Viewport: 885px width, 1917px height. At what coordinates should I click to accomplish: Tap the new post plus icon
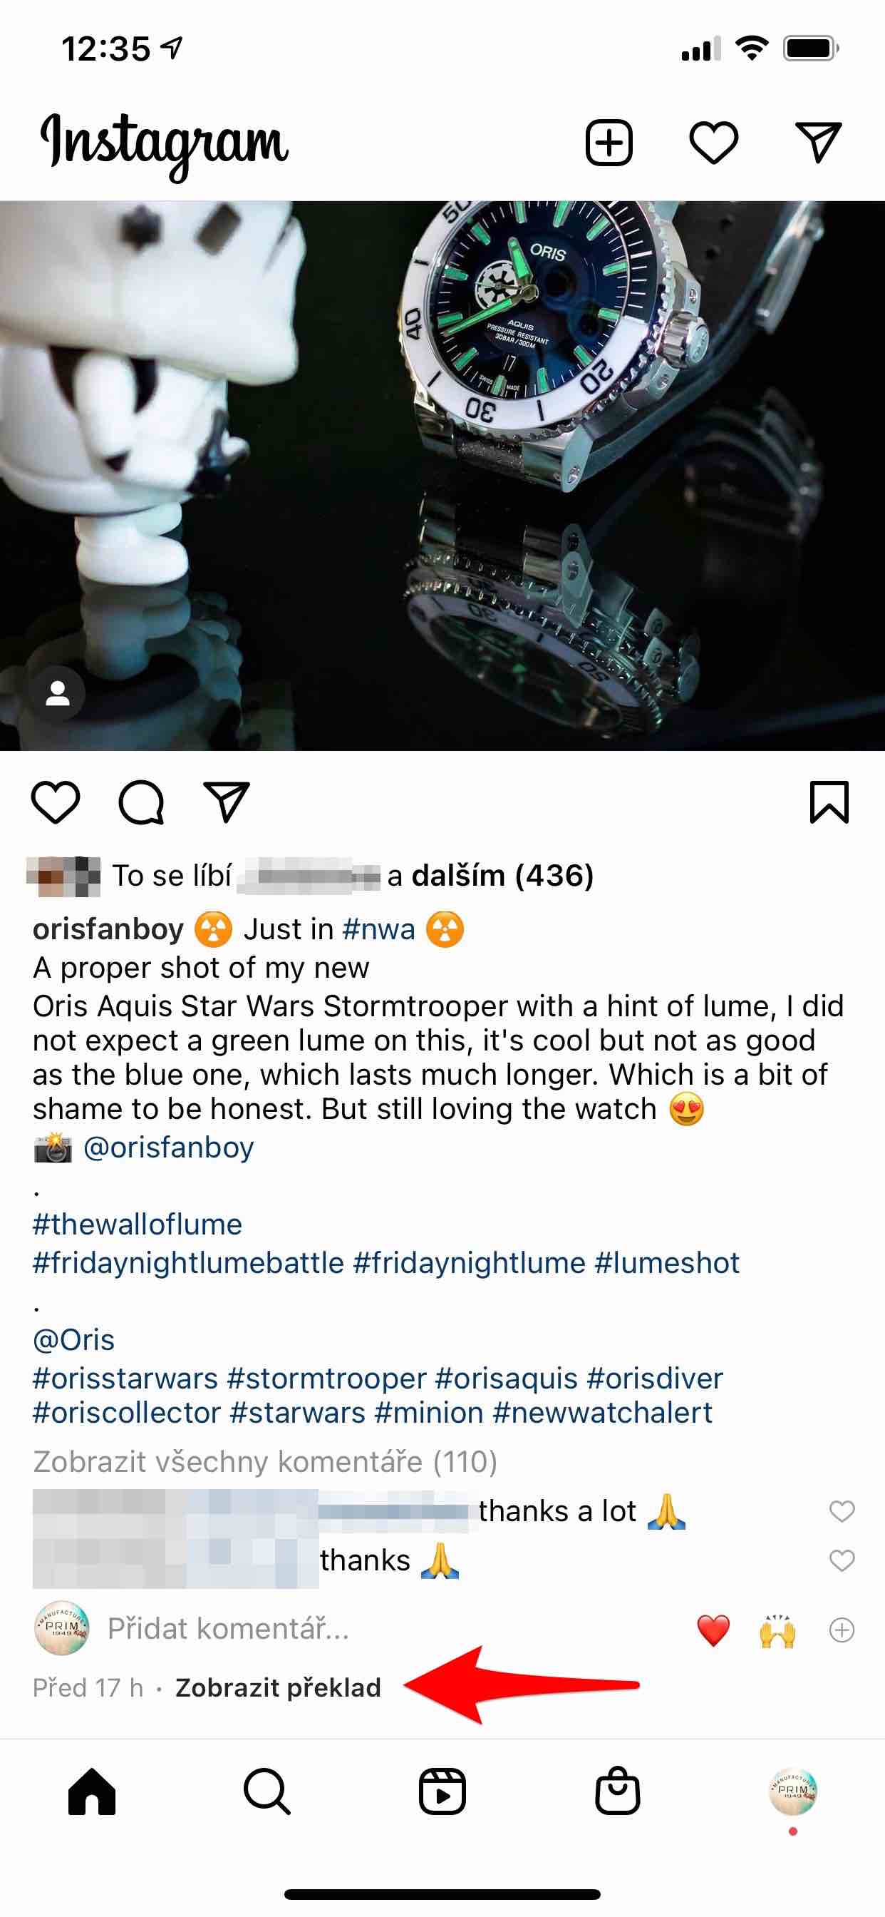click(x=609, y=142)
